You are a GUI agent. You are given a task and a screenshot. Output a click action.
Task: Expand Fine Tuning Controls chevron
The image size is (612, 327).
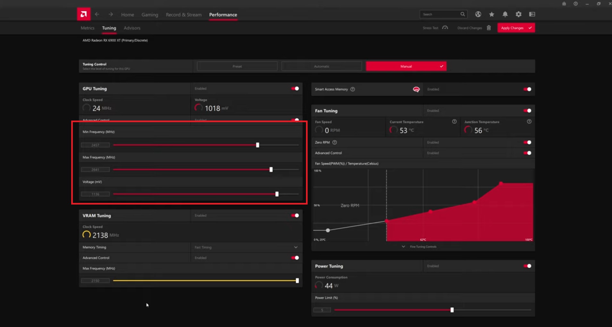(x=403, y=247)
